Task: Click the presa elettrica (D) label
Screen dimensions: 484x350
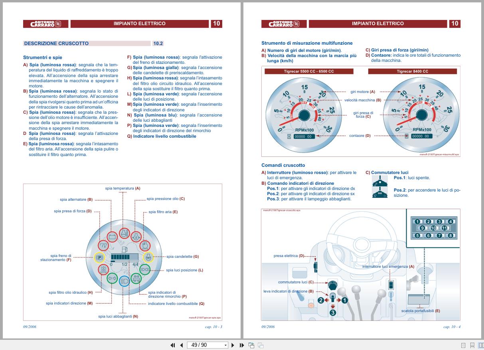Action: click(x=288, y=256)
